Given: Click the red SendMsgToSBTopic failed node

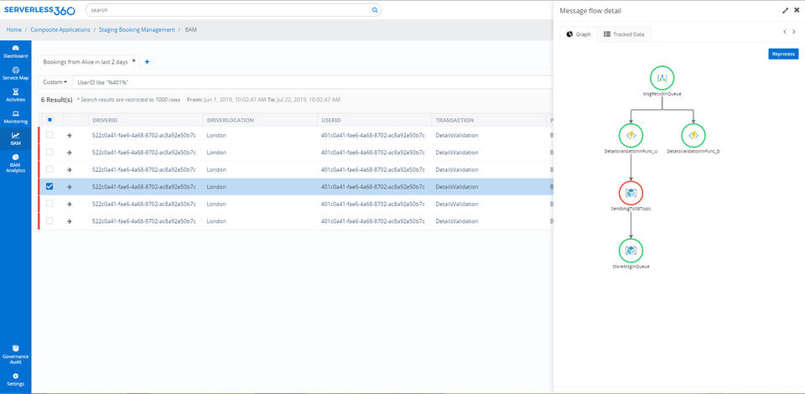Looking at the screenshot, I should 631,193.
